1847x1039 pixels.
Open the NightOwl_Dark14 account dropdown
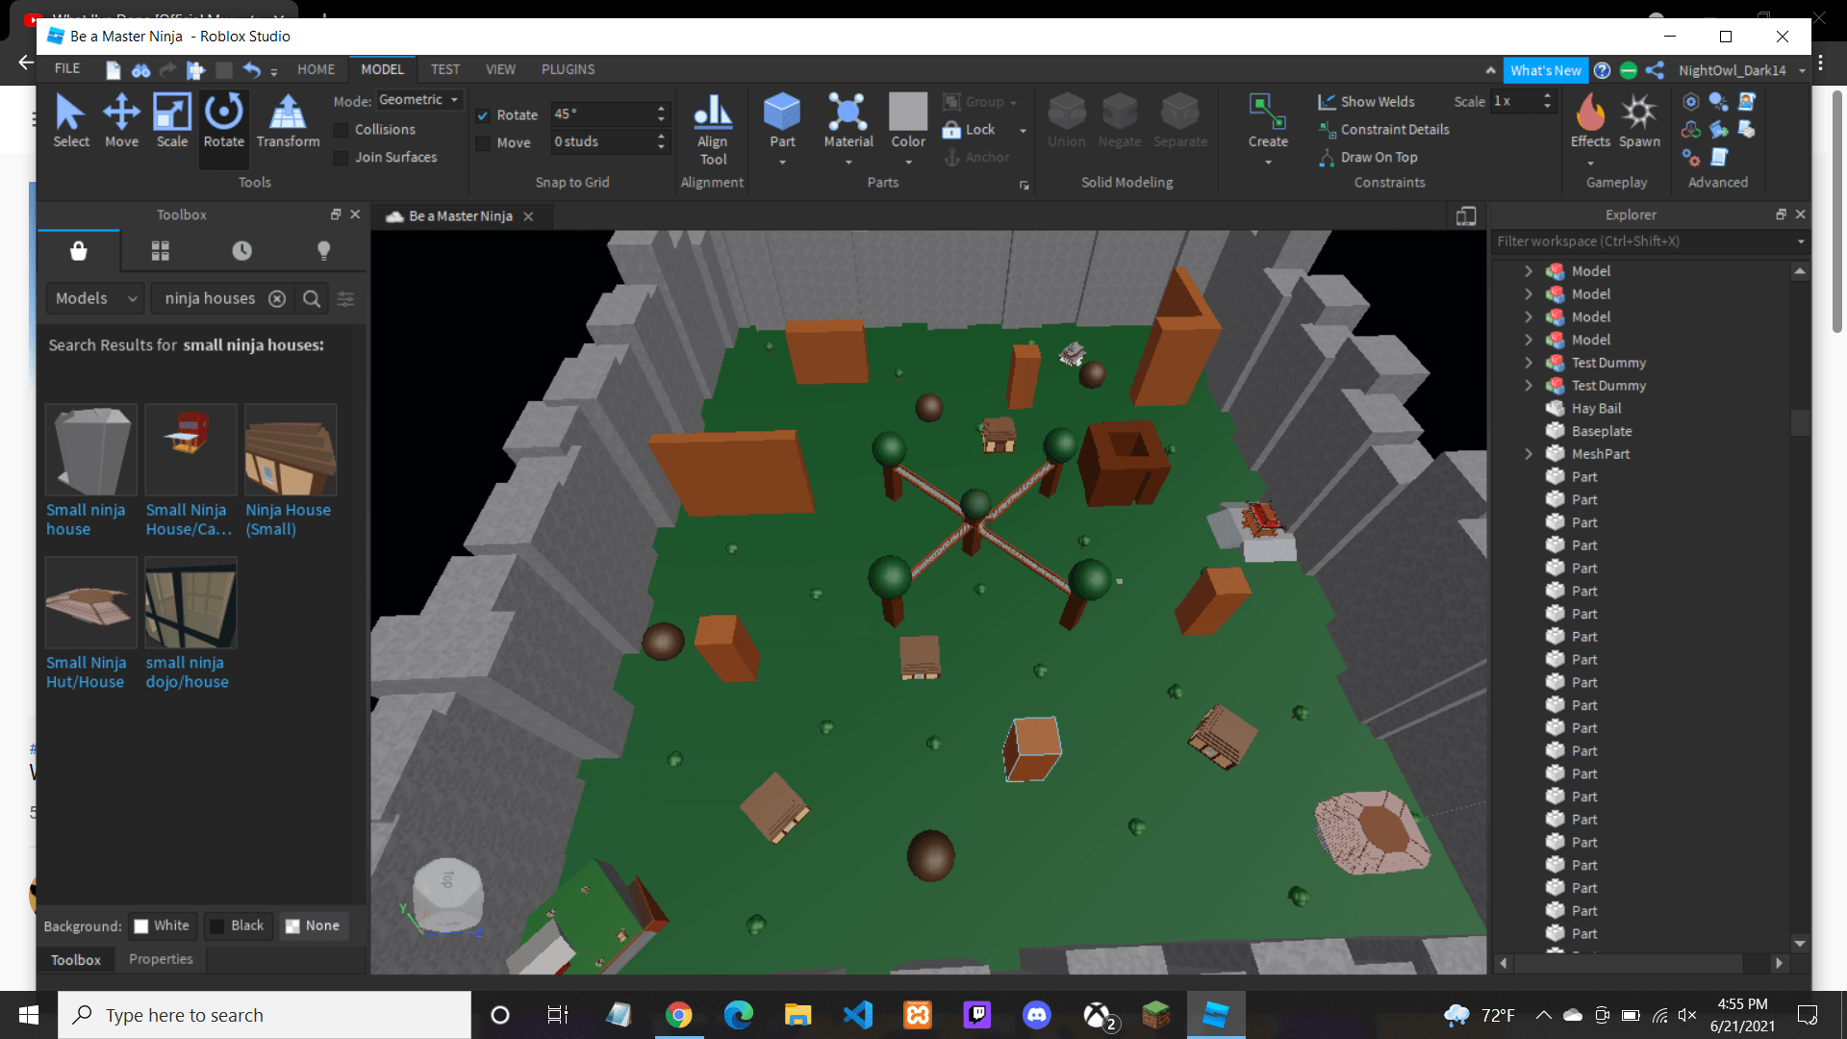[1802, 70]
